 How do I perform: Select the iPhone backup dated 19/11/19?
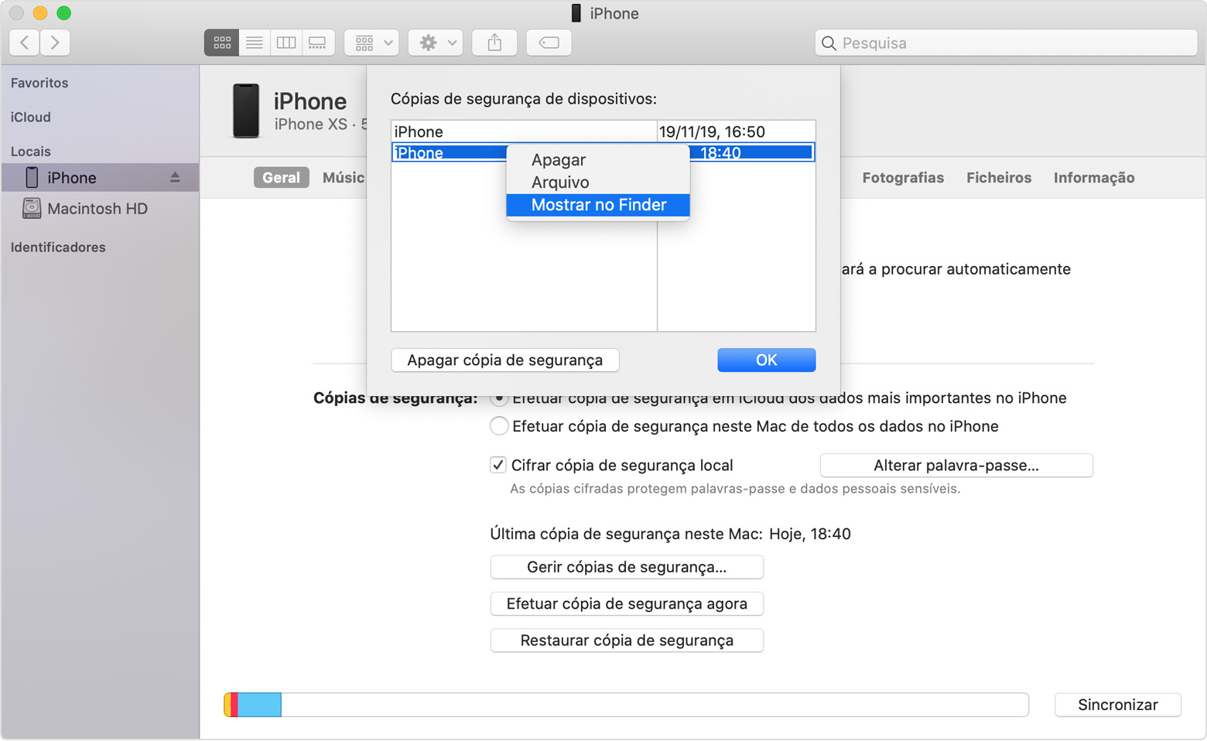tap(603, 131)
